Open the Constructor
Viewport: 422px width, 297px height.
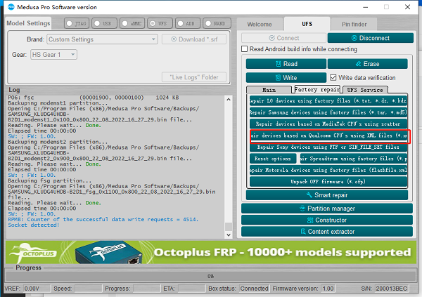(327, 220)
